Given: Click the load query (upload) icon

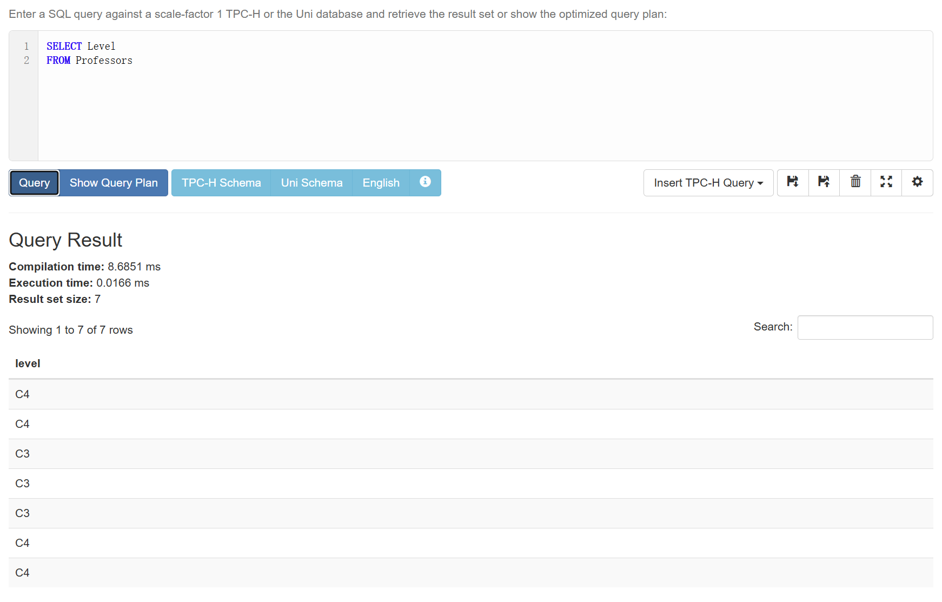Looking at the screenshot, I should click(824, 182).
